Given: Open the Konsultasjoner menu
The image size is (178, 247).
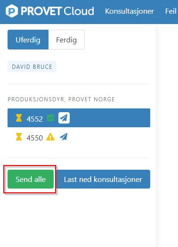Looking at the screenshot, I should pyautogui.click(x=129, y=11).
